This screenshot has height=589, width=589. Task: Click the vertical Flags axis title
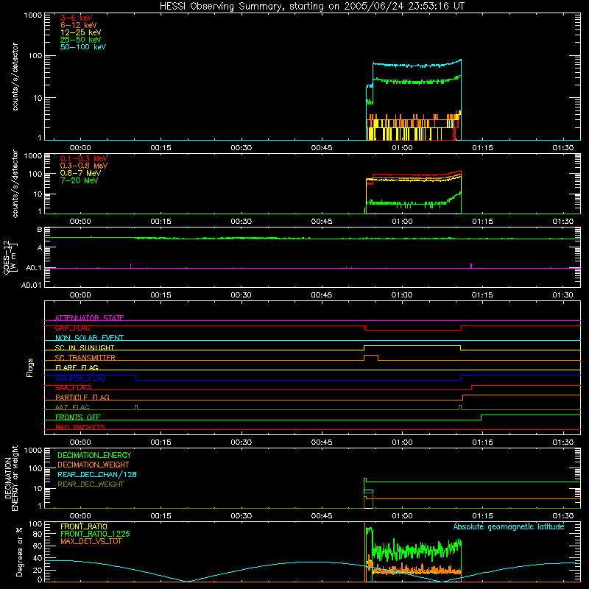pyautogui.click(x=29, y=367)
